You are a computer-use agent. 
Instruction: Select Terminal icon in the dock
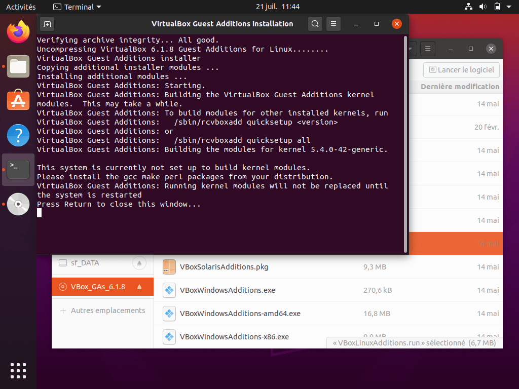(18, 169)
